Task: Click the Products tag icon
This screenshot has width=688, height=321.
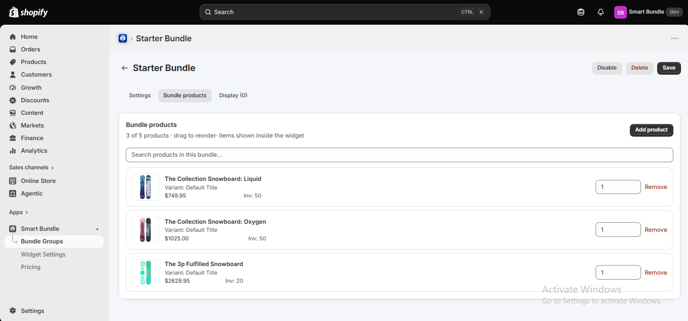Action: point(13,62)
